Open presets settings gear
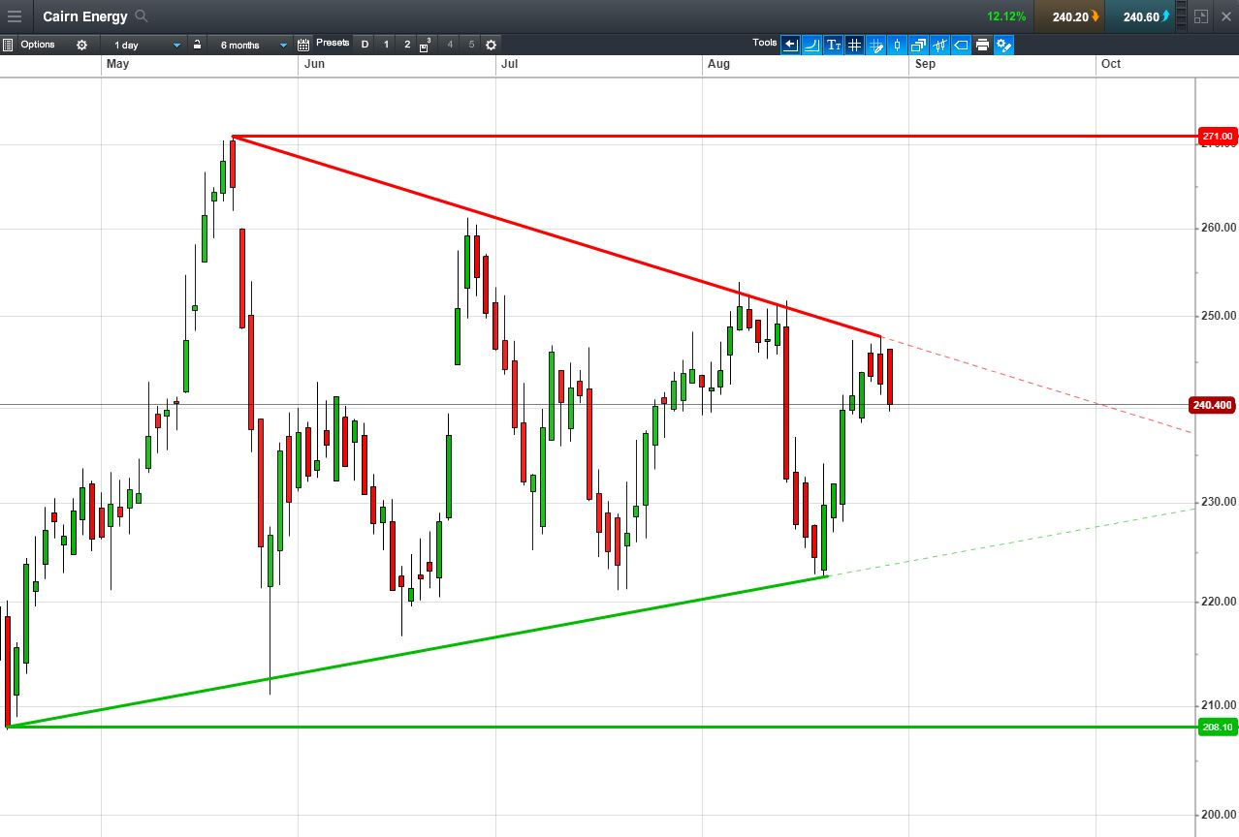The image size is (1239, 837). pos(492,45)
